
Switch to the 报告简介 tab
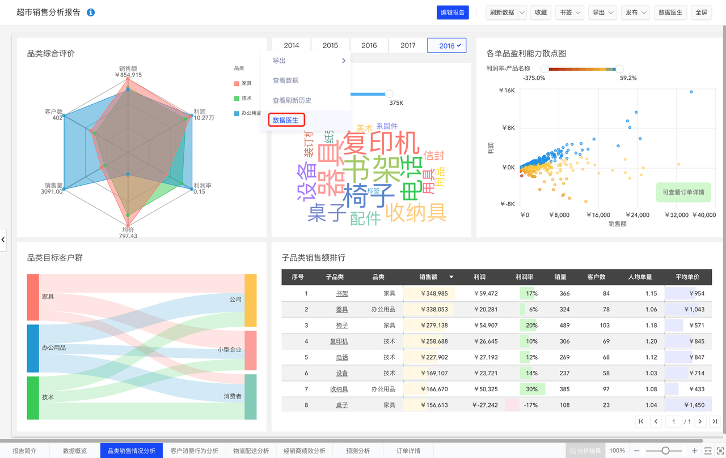point(24,451)
